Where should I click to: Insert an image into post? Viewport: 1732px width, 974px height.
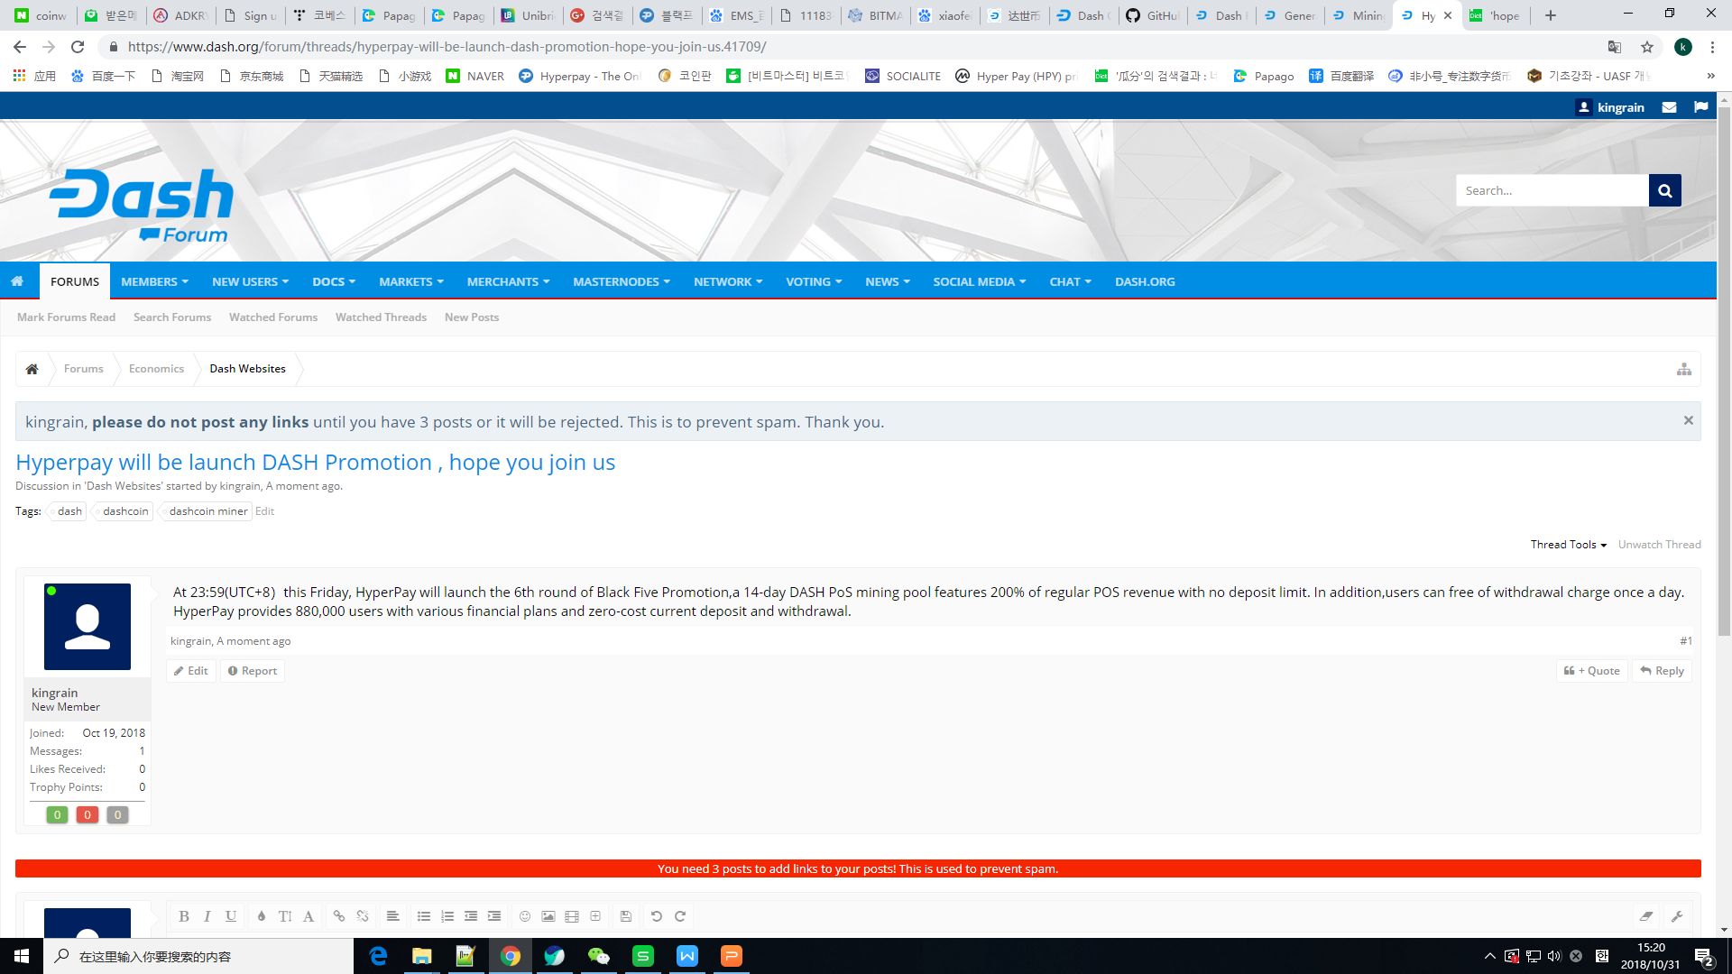pyautogui.click(x=548, y=916)
